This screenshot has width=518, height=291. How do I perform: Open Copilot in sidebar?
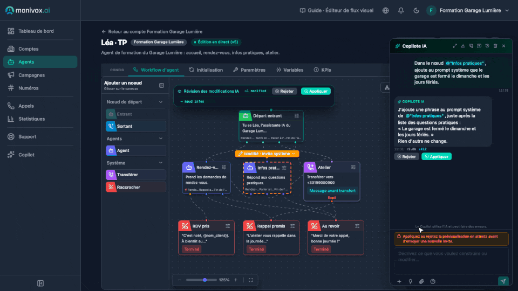(x=40, y=155)
